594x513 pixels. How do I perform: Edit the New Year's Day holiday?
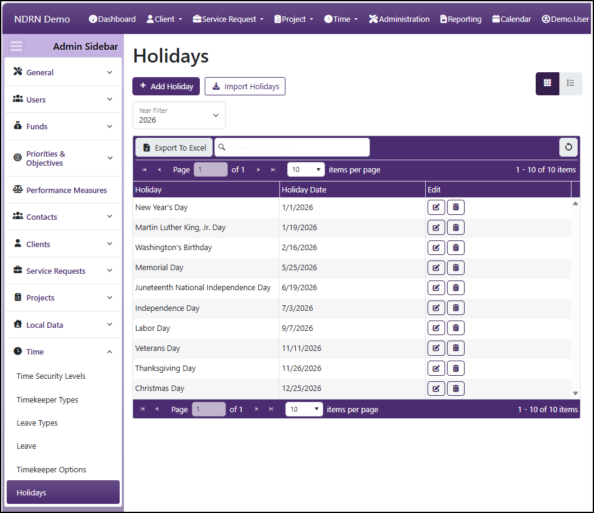pyautogui.click(x=436, y=207)
